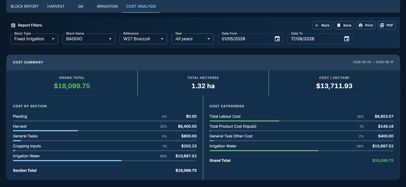Screen dimensions: 406x187
Task: Click the Cost By Section heading
Action: click(x=30, y=106)
